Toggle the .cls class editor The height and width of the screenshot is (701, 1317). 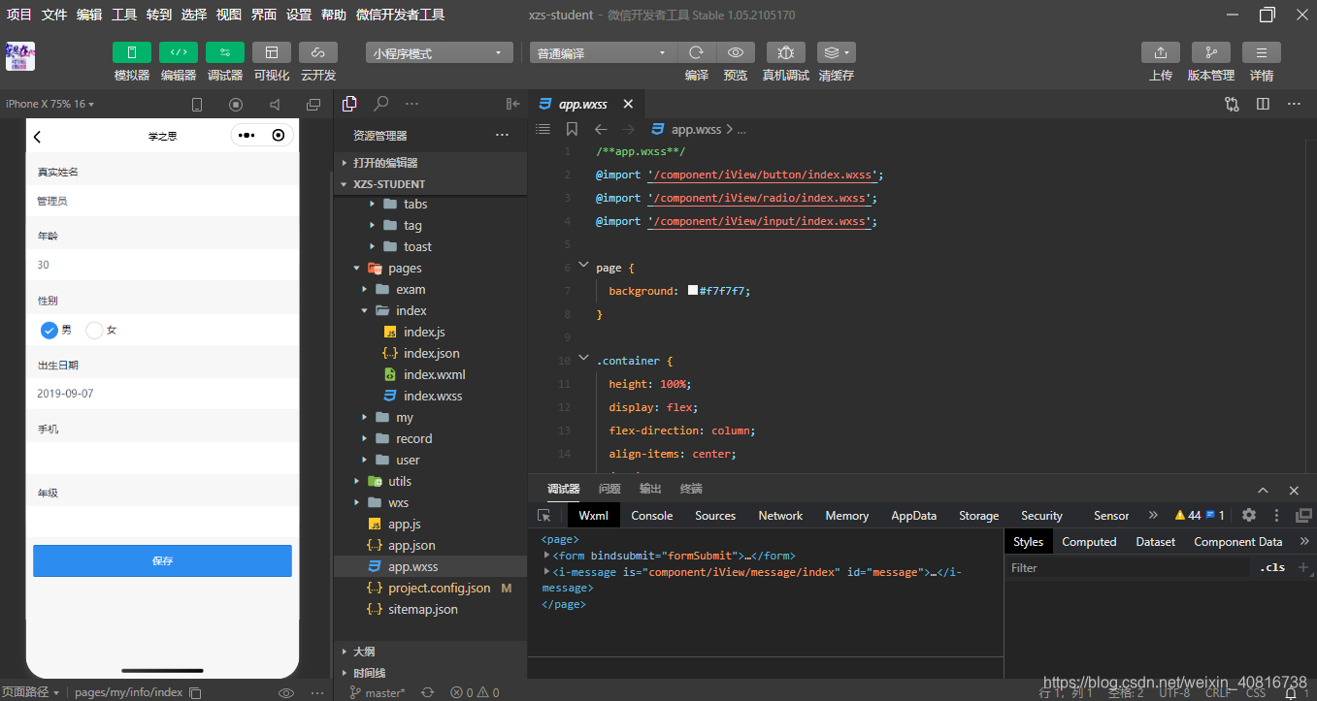click(1272, 568)
